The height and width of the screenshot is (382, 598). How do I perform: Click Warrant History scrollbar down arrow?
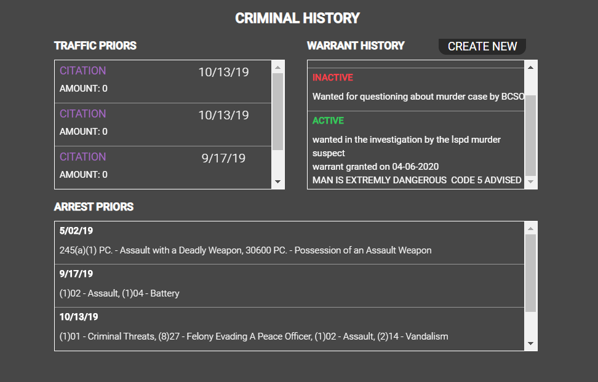tap(530, 182)
